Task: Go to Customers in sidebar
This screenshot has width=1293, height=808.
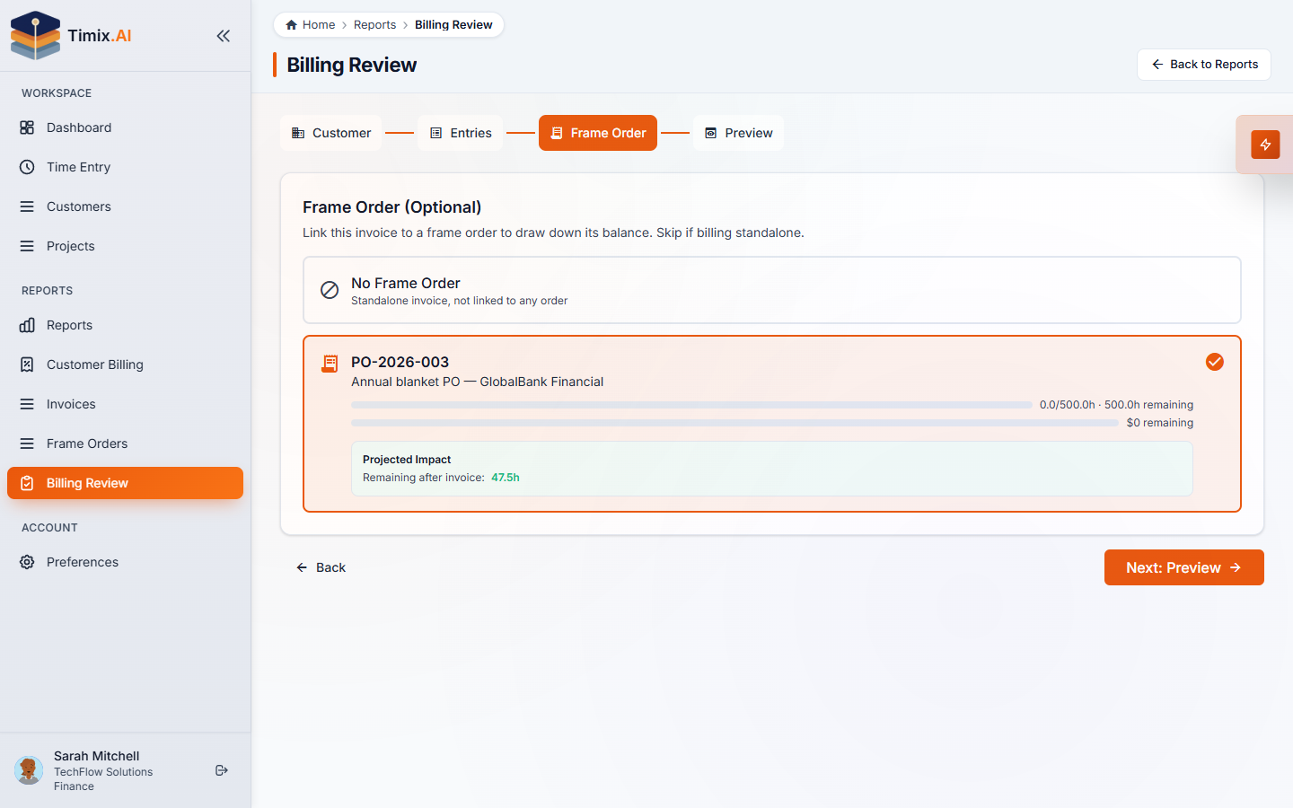Action: [x=125, y=206]
